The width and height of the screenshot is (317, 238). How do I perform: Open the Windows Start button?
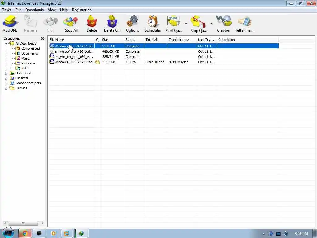tap(8, 233)
